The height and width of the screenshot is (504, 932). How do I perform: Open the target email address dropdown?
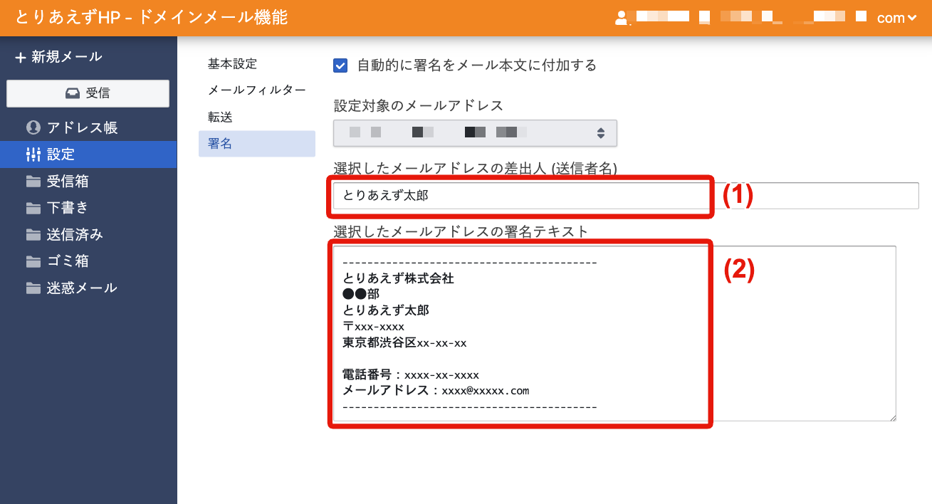pos(475,133)
